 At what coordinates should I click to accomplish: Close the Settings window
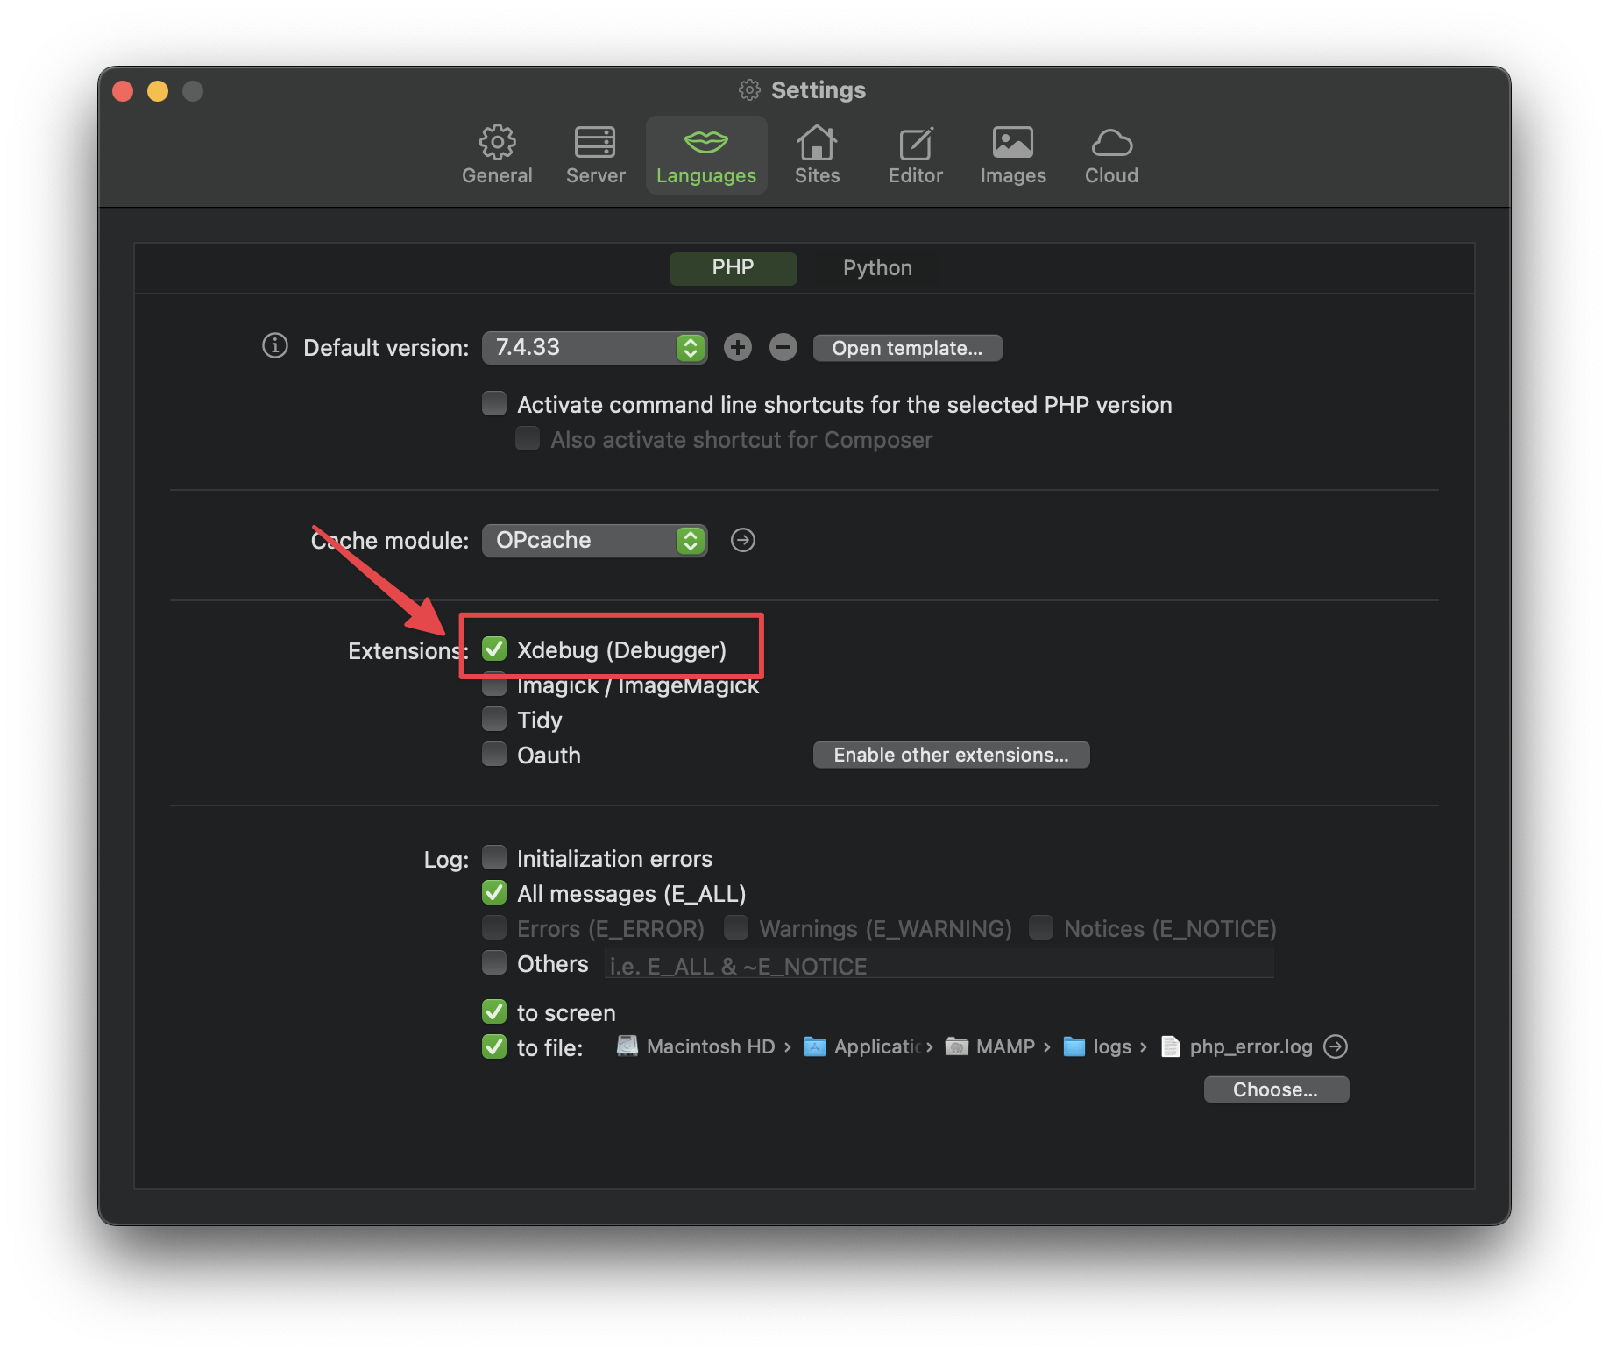(123, 91)
